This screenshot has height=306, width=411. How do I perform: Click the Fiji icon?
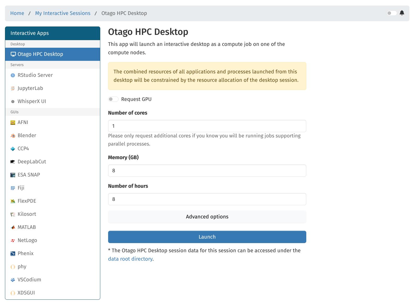pyautogui.click(x=13, y=188)
